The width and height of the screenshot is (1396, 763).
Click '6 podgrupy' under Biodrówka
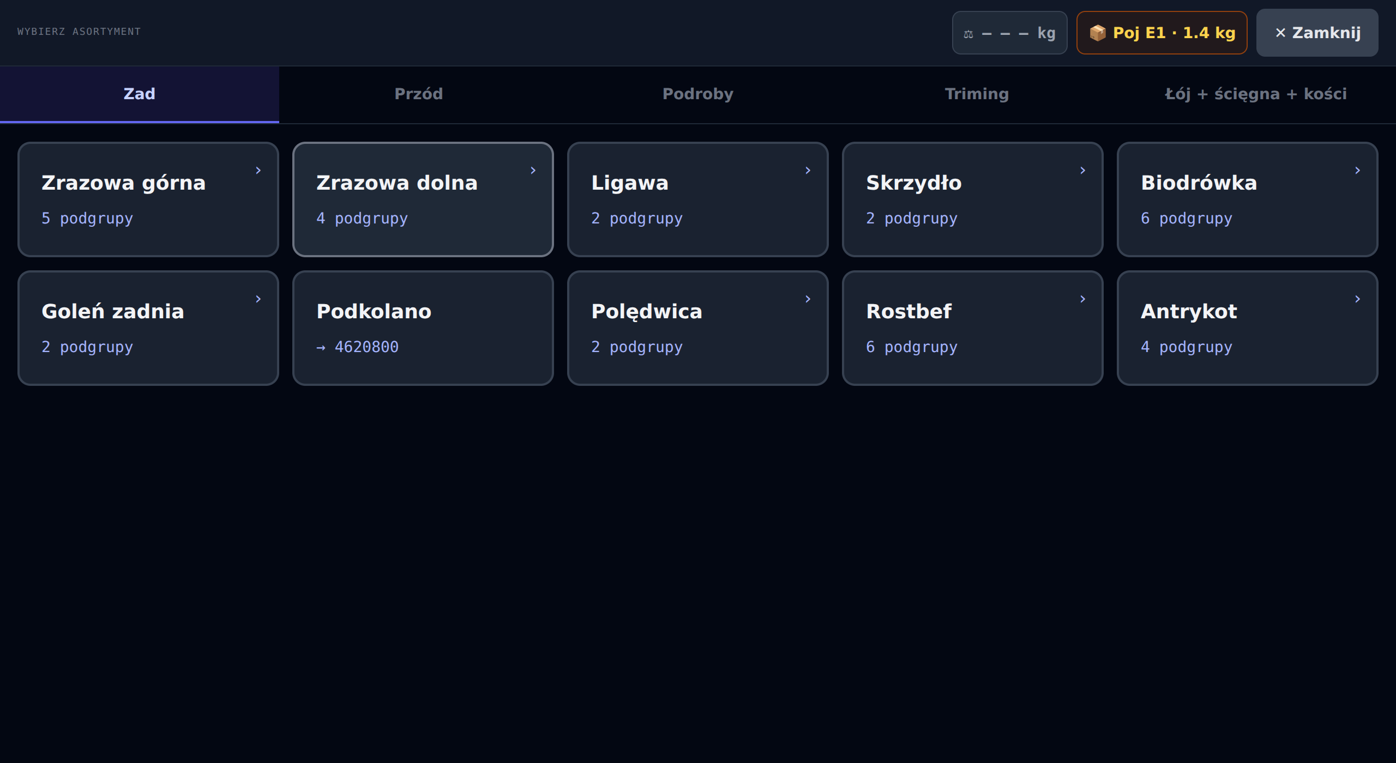tap(1187, 219)
